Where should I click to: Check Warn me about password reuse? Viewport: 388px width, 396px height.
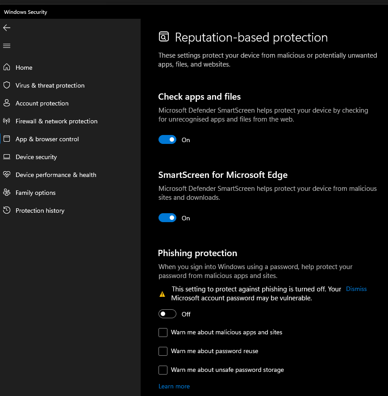[163, 351]
